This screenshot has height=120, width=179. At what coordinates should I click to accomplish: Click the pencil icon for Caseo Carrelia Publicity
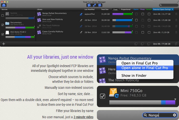(x=81, y=32)
